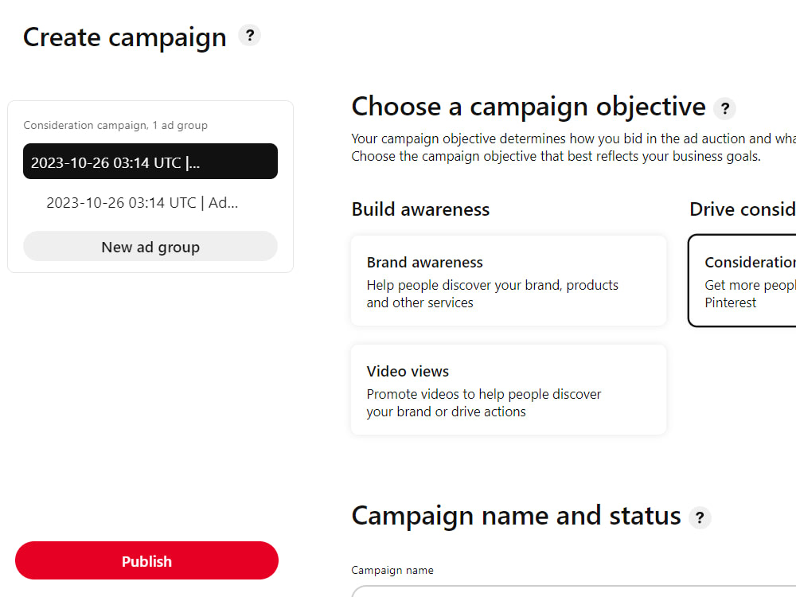796x597 pixels.
Task: Click the Drive consideration section heading
Action: [x=743, y=209]
